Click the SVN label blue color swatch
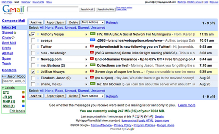This screenshot has height=134, width=219. (x=23, y=106)
